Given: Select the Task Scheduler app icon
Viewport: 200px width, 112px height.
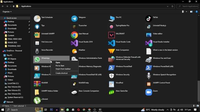Looking at the screenshot, I should pyautogui.click(x=37, y=19).
